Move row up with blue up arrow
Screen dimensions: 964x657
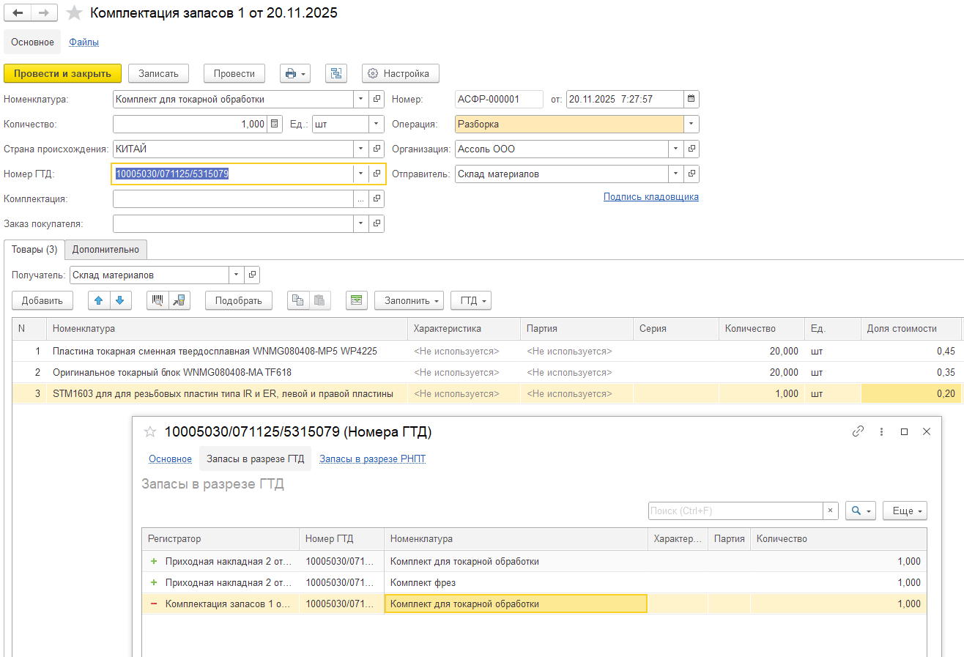coord(100,300)
